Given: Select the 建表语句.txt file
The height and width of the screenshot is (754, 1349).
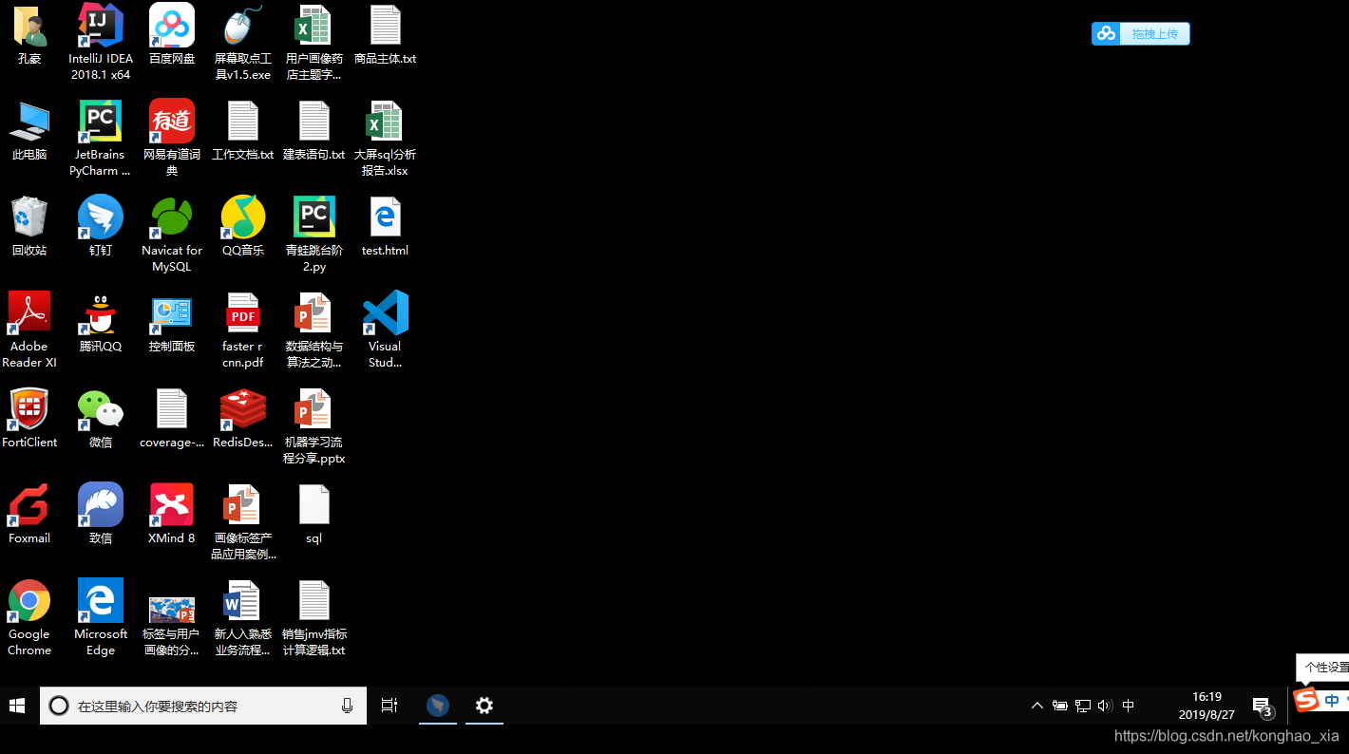Looking at the screenshot, I should [x=313, y=131].
